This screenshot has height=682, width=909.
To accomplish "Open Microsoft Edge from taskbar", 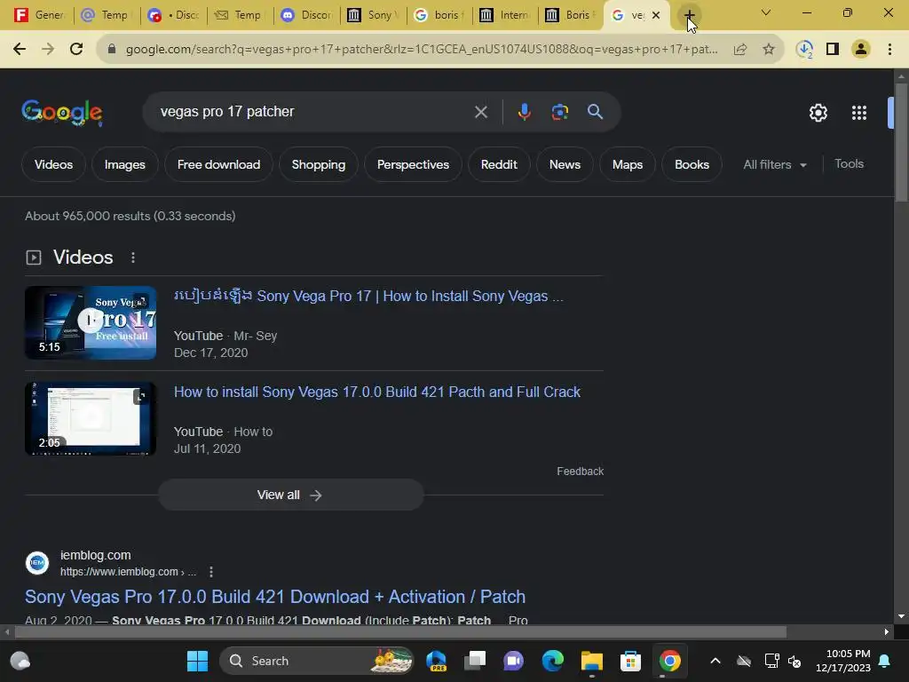I will (552, 661).
